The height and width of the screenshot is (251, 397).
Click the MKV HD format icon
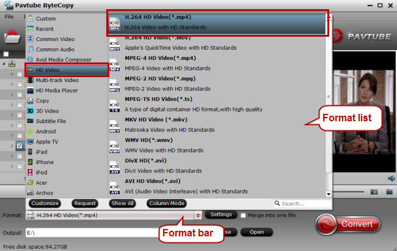[115, 127]
